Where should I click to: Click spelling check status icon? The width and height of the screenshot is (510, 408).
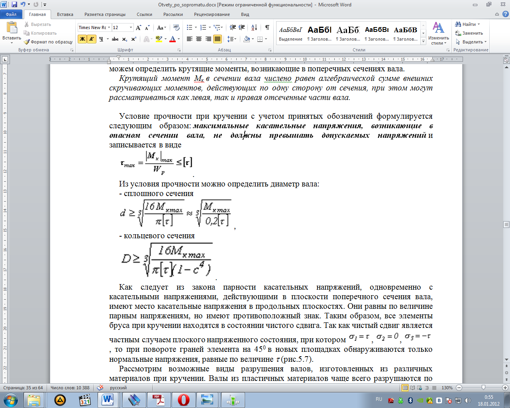(x=100, y=388)
